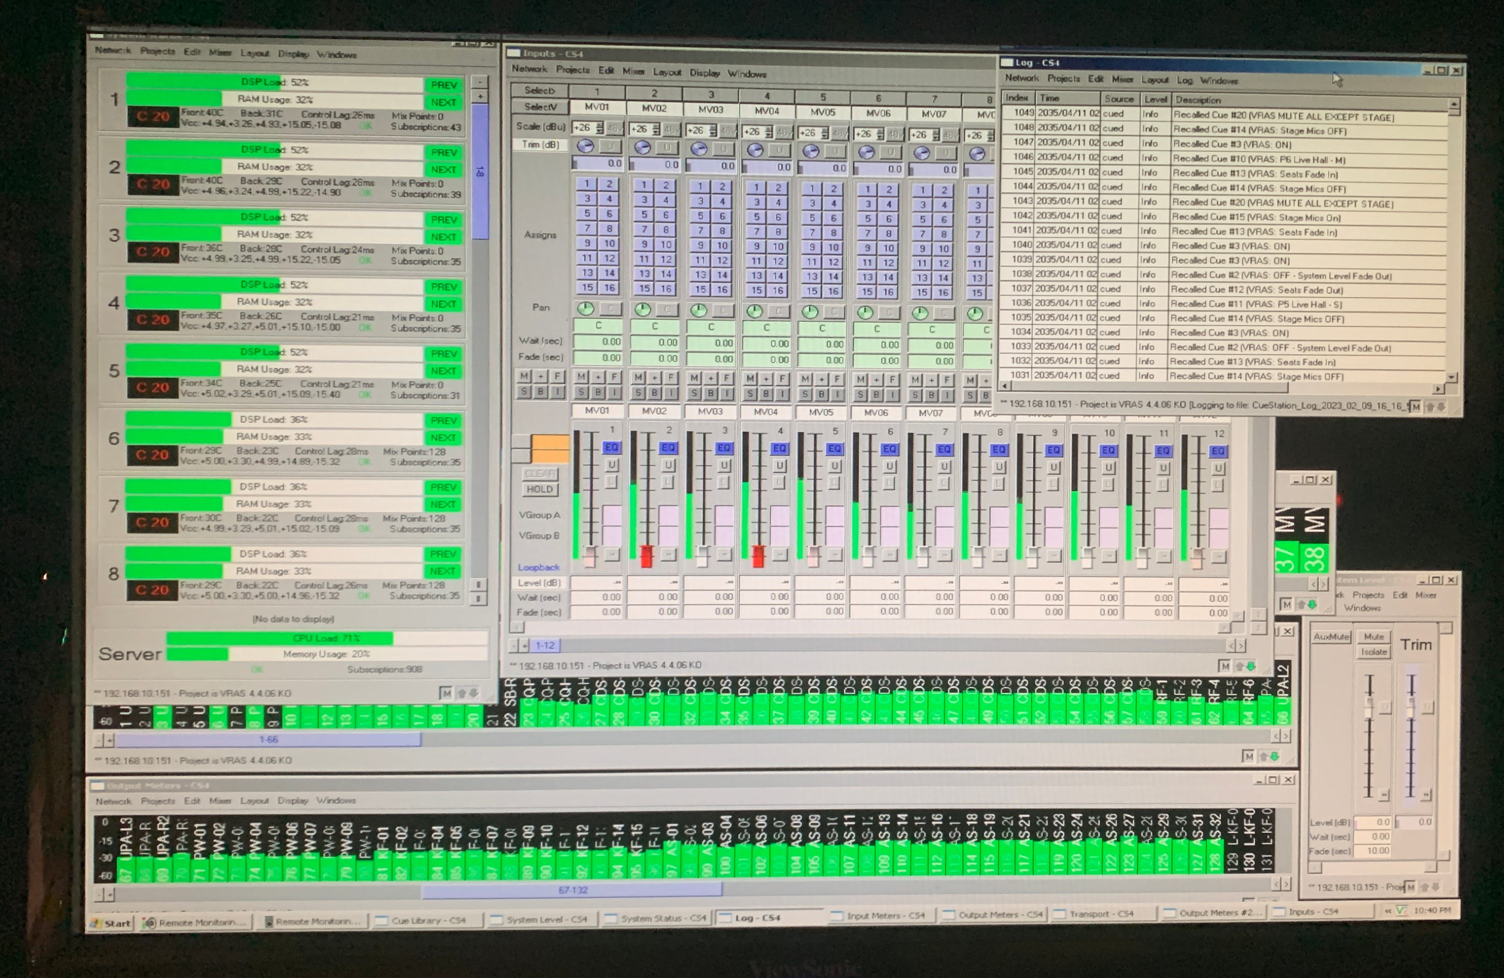Click the Trim knob on channel MV05

[811, 151]
